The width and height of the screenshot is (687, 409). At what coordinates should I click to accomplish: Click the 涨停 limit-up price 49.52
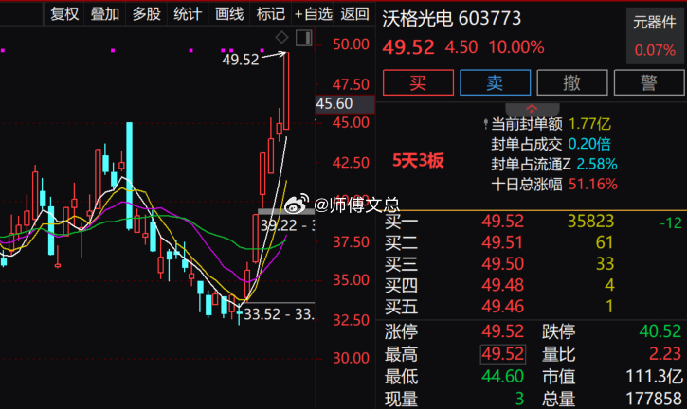coord(502,331)
